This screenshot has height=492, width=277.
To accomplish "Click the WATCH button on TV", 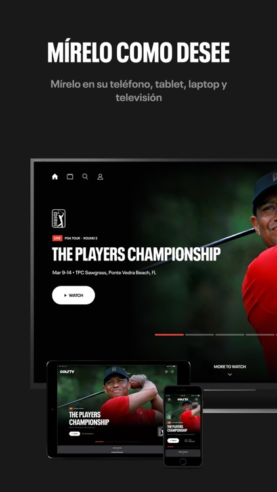I will [74, 295].
